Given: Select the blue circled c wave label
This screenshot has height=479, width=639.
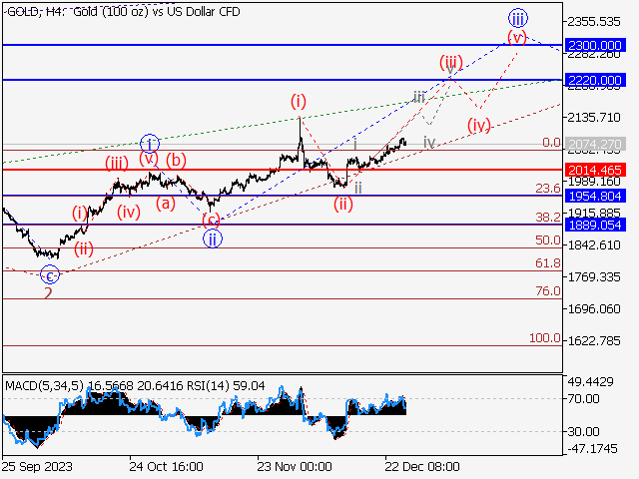Looking at the screenshot, I should click(50, 275).
